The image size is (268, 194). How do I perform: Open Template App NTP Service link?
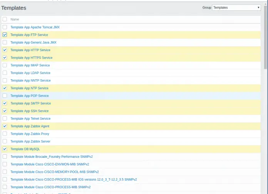pyautogui.click(x=29, y=88)
